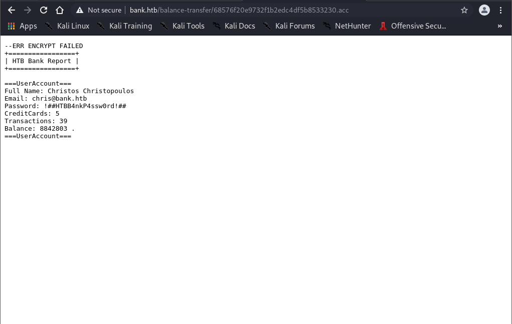Open the Kali Docs bookmark

[x=234, y=26]
